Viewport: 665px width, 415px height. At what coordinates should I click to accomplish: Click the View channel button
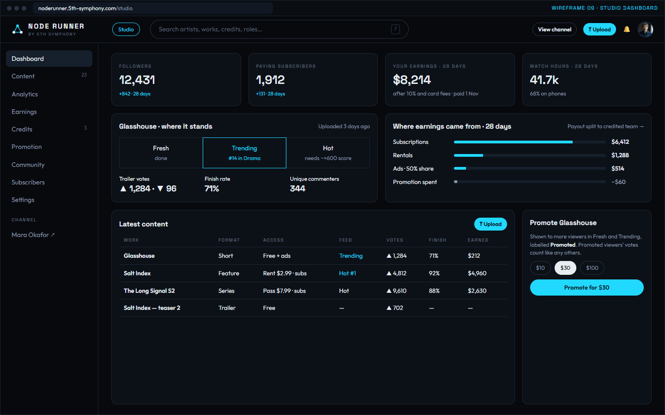click(x=555, y=30)
